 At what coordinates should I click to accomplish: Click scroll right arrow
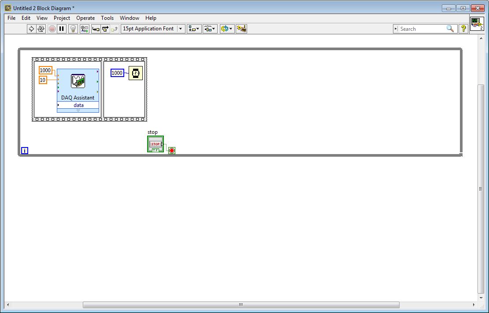tap(474, 305)
